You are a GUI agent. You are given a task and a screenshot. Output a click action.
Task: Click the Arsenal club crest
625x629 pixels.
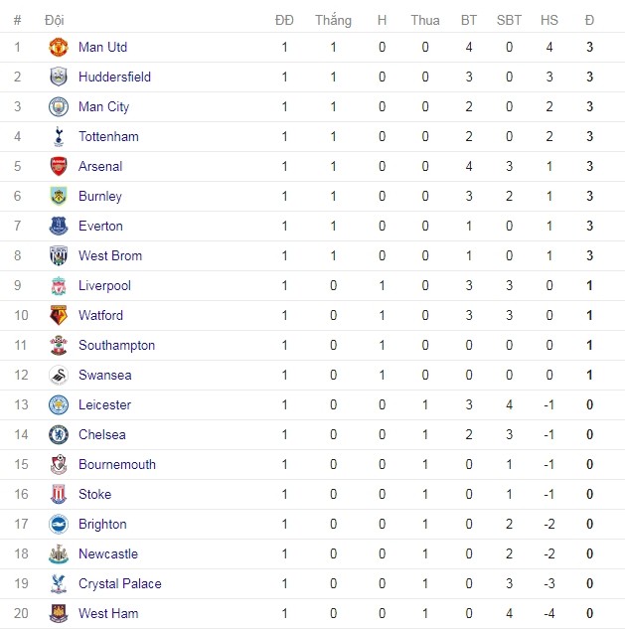pyautogui.click(x=59, y=166)
